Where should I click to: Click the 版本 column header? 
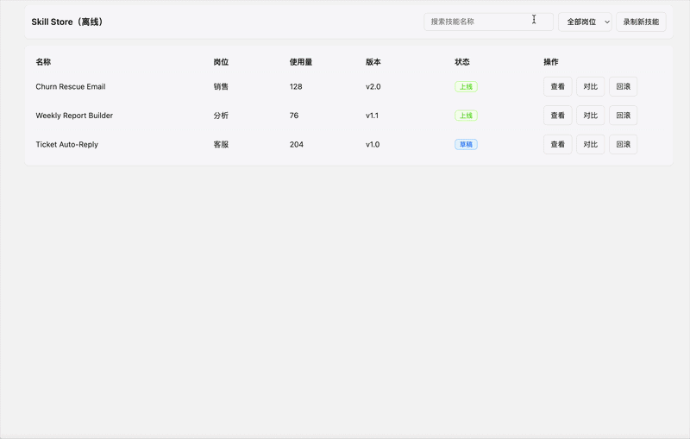[373, 62]
